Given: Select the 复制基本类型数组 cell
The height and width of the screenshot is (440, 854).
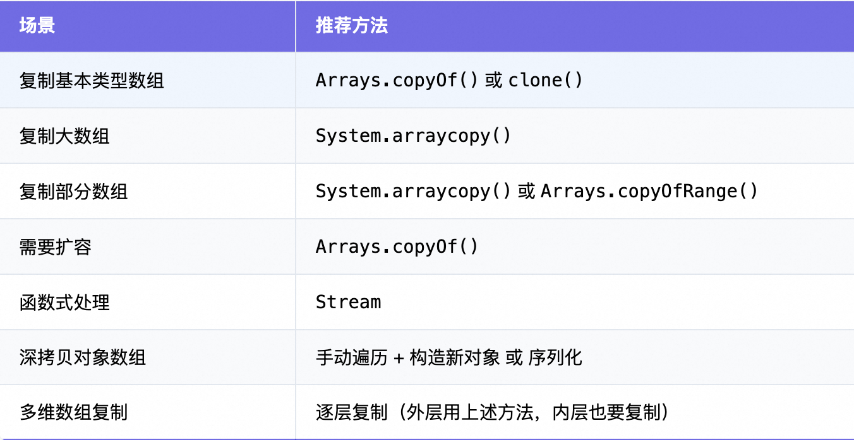Looking at the screenshot, I should pos(147,80).
